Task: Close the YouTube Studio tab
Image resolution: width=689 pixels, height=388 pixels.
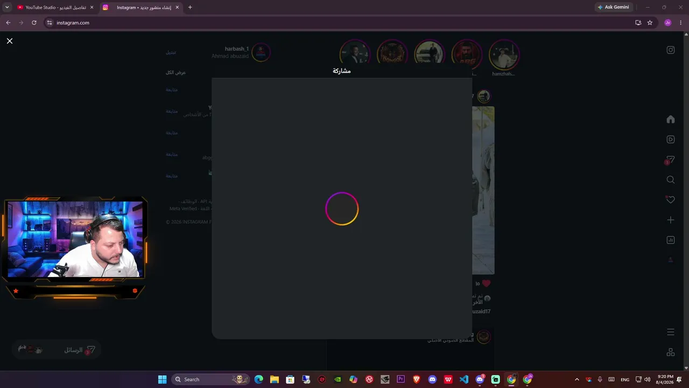Action: [x=92, y=8]
